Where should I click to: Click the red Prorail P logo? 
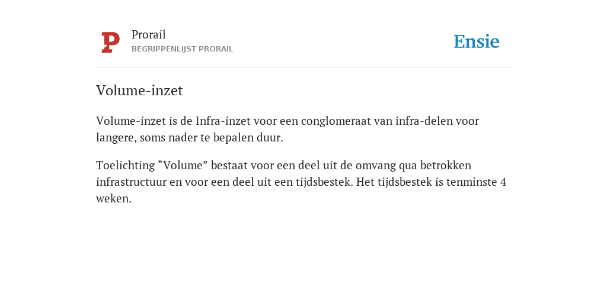(x=110, y=42)
